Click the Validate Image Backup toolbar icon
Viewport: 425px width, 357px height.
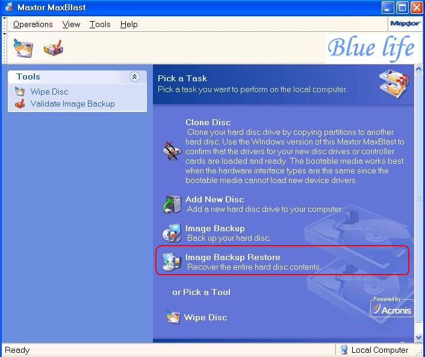(x=54, y=48)
